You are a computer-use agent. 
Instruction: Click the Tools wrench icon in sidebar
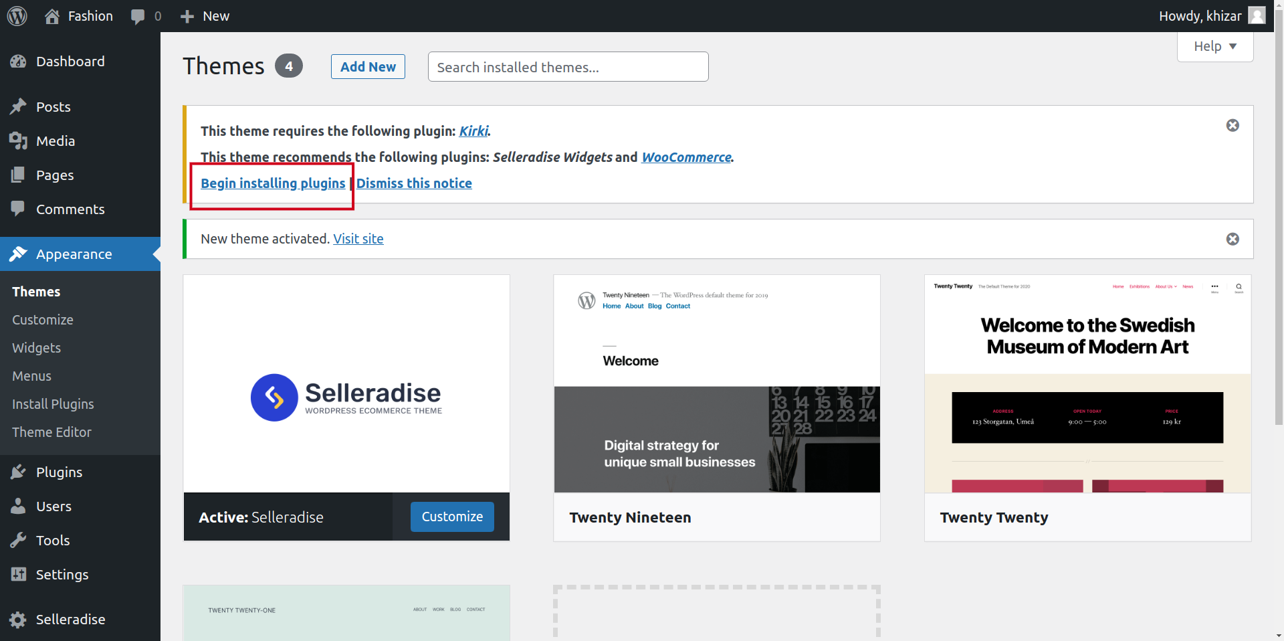coord(18,541)
